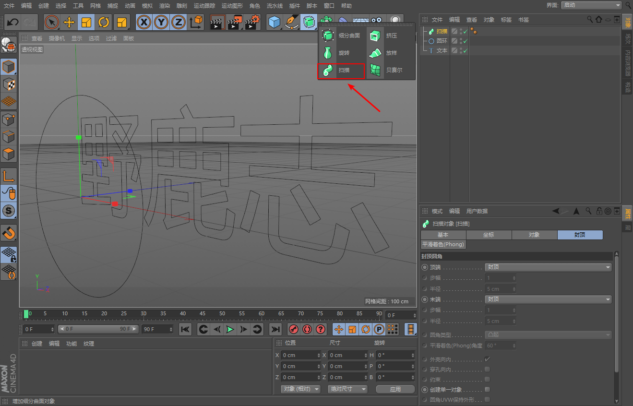The height and width of the screenshot is (406, 633).
Task: Click the render view clapperboard icon
Action: click(x=217, y=22)
